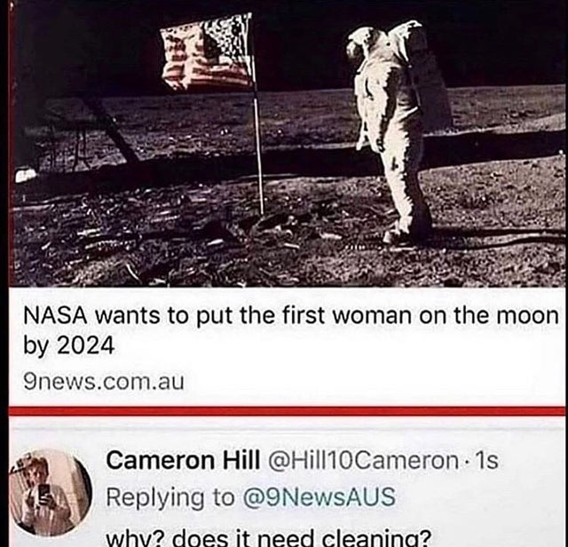Open the moon landing article preview image
The width and height of the screenshot is (568, 547).
coord(288,143)
